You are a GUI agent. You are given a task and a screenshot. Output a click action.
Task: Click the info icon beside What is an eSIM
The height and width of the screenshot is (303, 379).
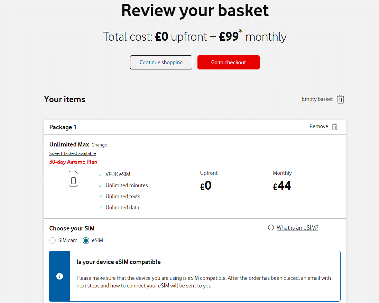tap(270, 228)
